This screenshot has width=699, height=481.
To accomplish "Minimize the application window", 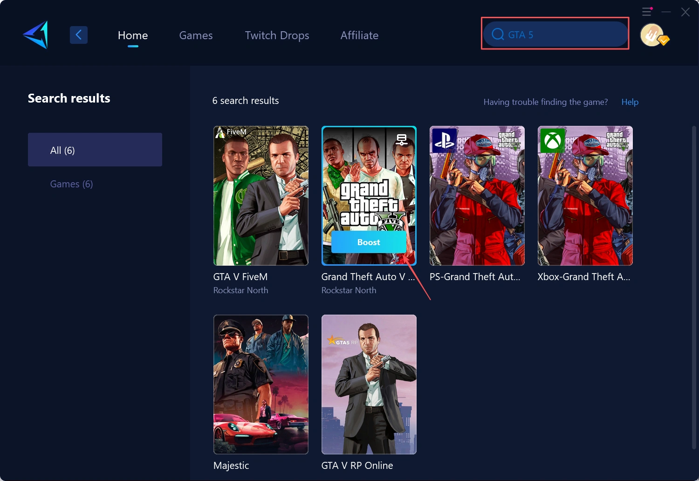I will tap(666, 12).
